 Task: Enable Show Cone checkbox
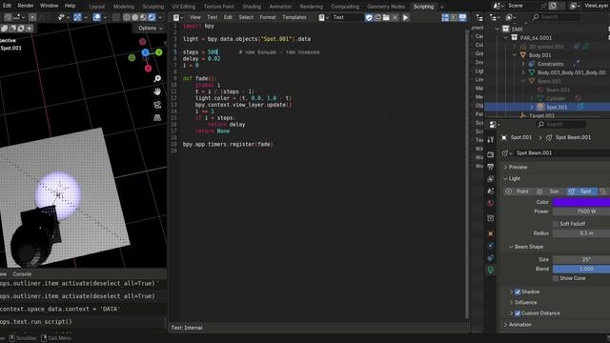point(556,278)
